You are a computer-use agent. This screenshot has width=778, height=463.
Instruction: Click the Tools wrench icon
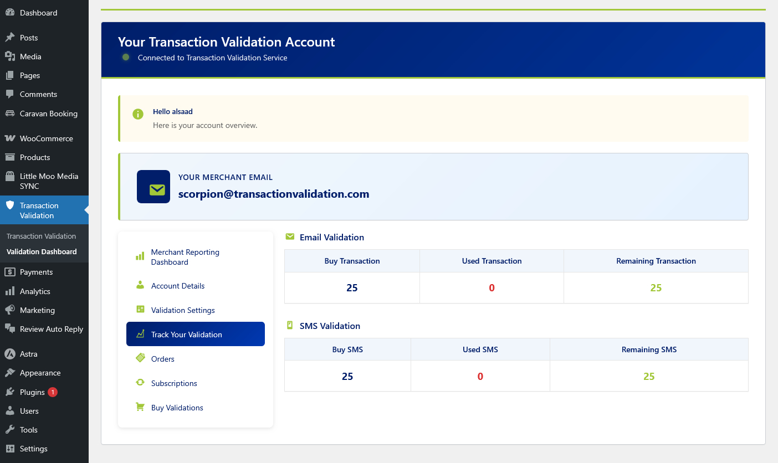click(x=9, y=430)
